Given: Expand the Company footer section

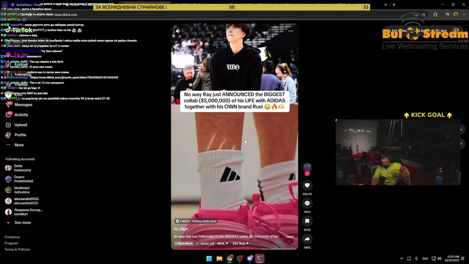Looking at the screenshot, I should point(12,237).
